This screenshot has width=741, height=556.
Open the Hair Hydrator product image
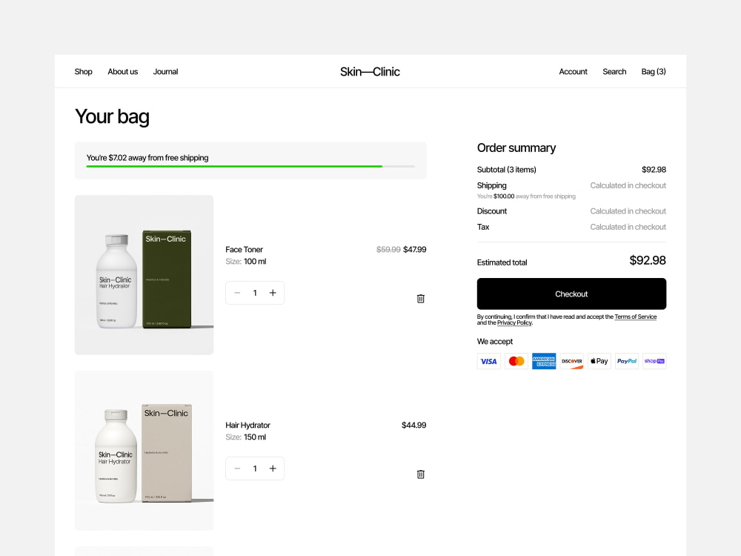pyautogui.click(x=144, y=451)
